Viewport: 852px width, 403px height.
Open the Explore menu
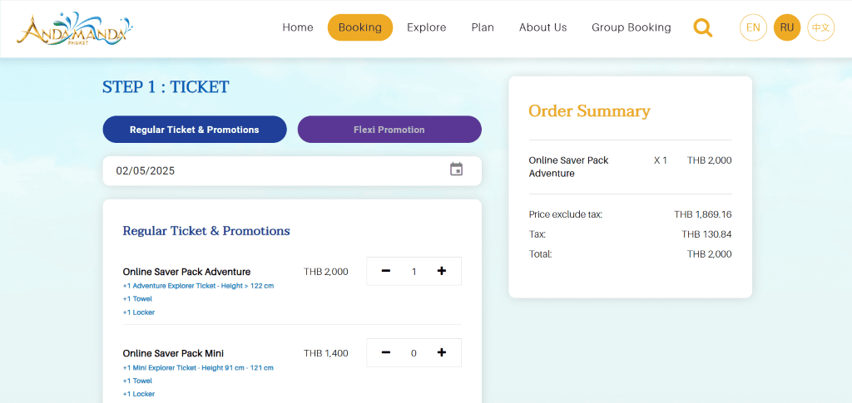(x=427, y=27)
